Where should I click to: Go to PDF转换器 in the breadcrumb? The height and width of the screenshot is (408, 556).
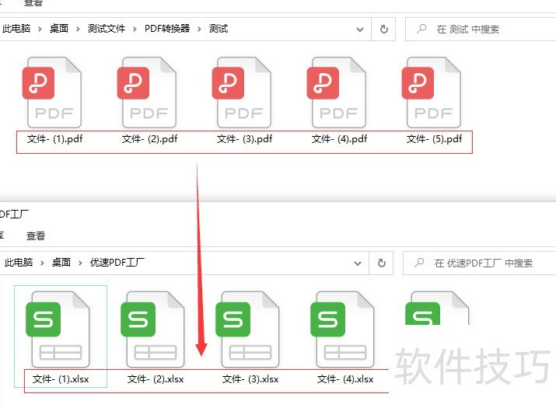pyautogui.click(x=167, y=28)
